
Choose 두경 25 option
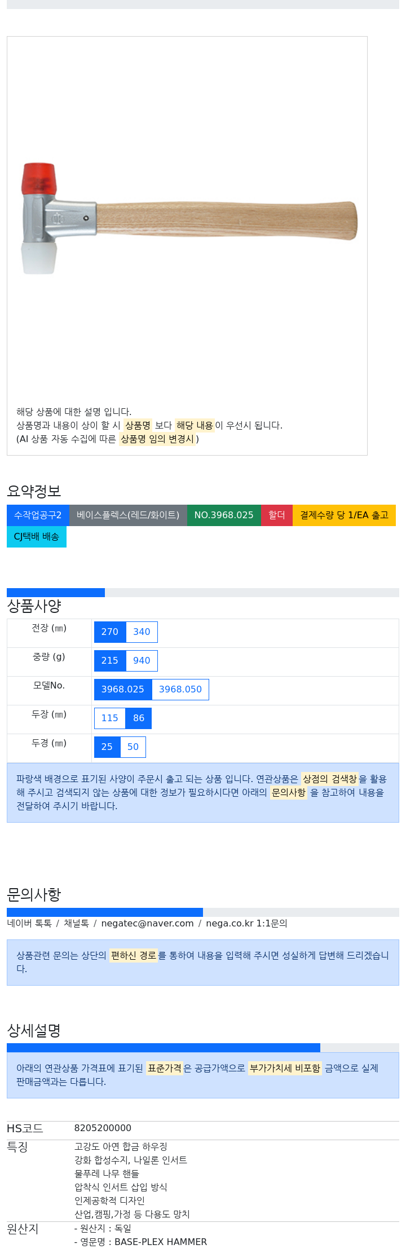click(x=107, y=747)
